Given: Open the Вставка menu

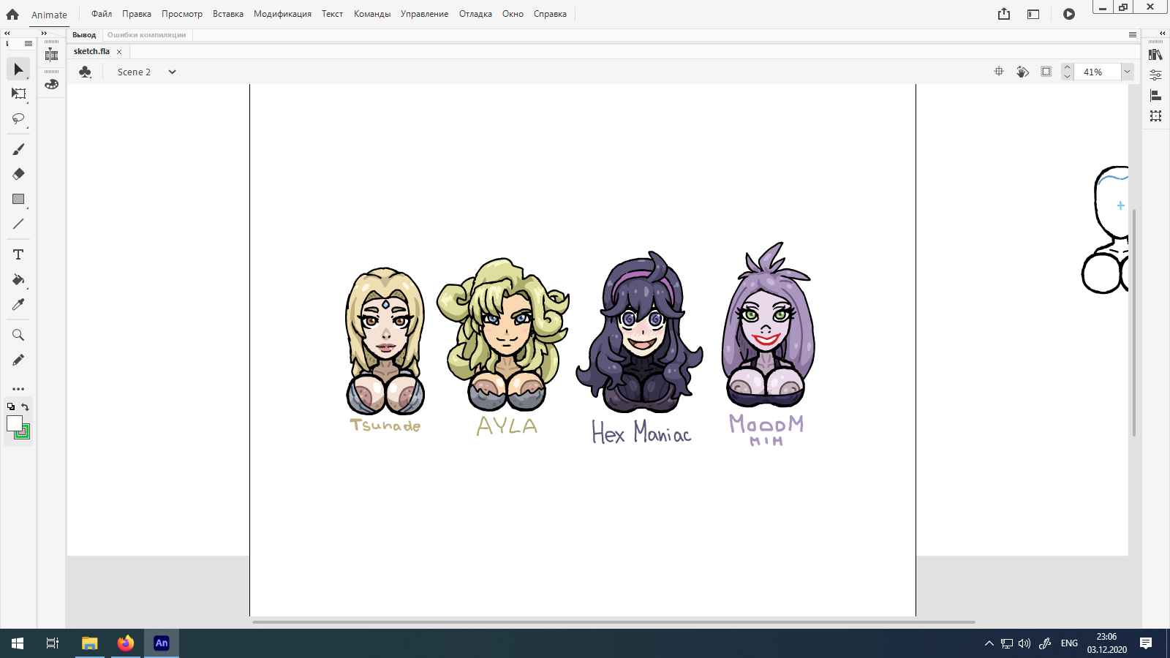Looking at the screenshot, I should pyautogui.click(x=228, y=14).
